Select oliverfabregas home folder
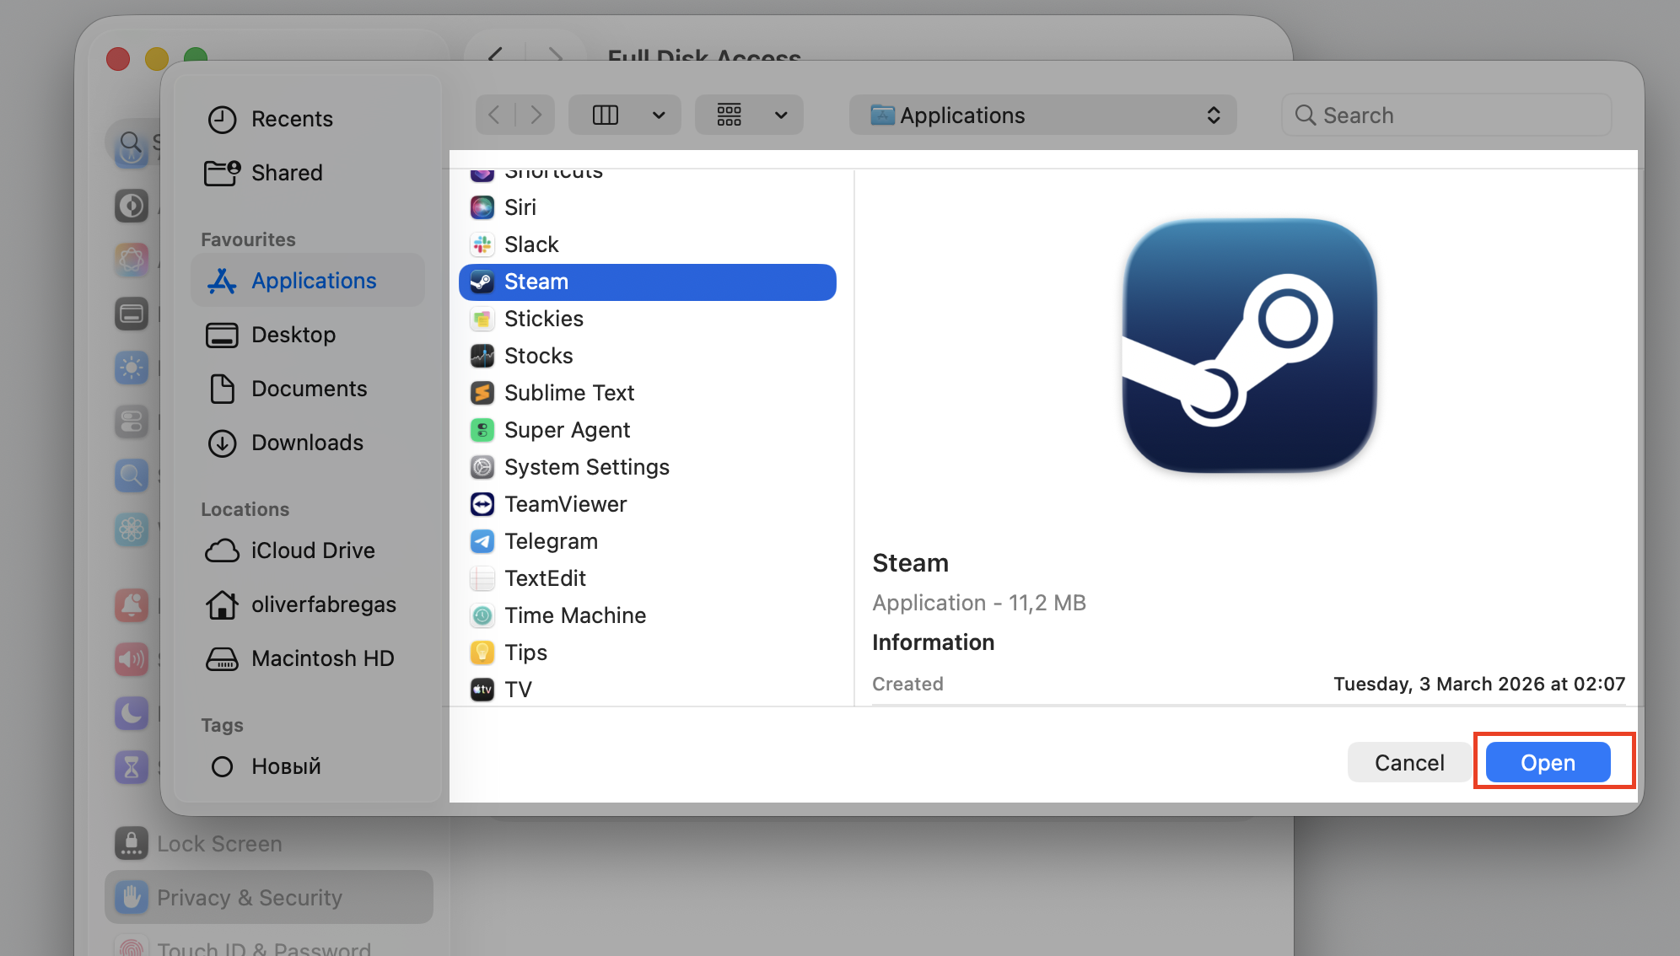 (308, 604)
